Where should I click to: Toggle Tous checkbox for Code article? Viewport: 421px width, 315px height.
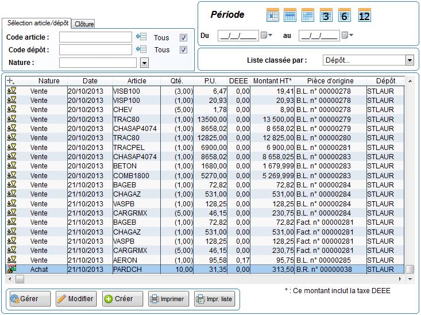pyautogui.click(x=183, y=37)
